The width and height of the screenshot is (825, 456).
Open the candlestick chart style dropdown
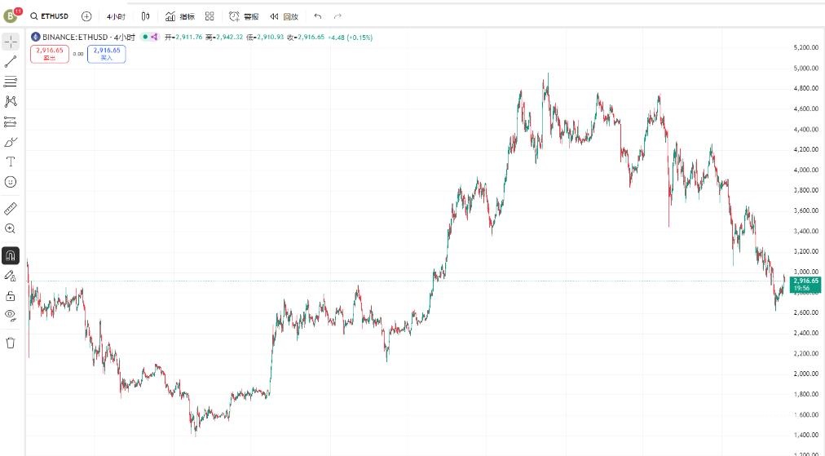[x=145, y=16]
